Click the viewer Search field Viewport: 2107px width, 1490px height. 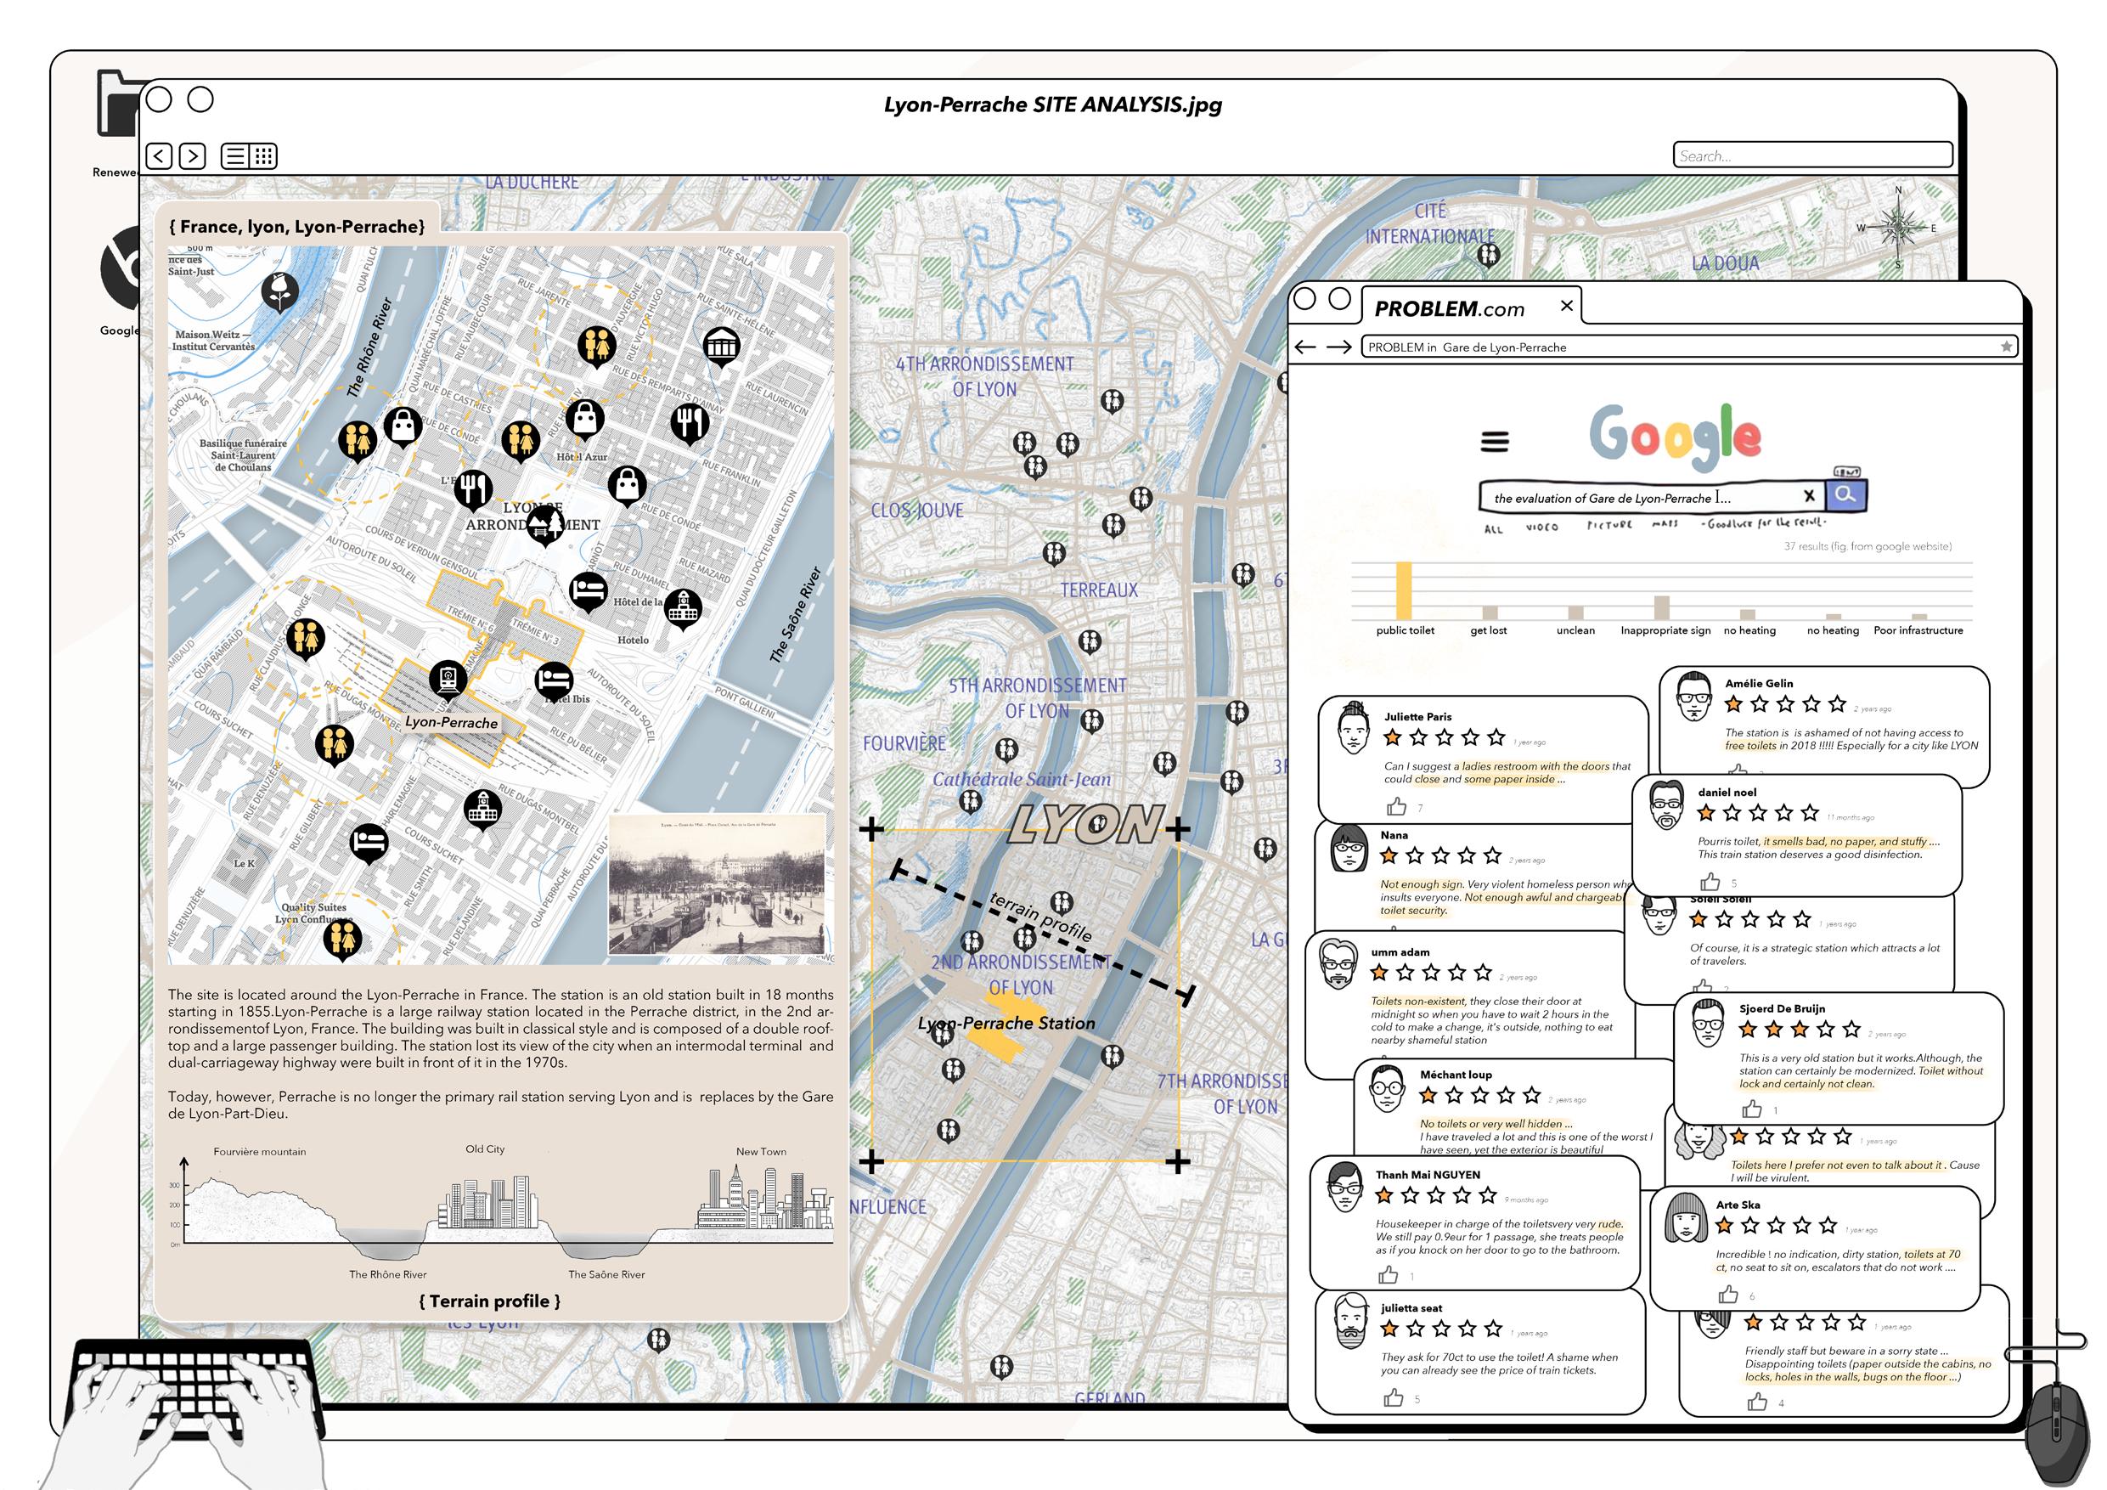[x=1812, y=155]
